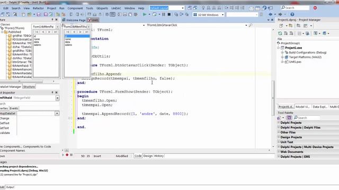Click the IDE search field at top

[296, 8]
